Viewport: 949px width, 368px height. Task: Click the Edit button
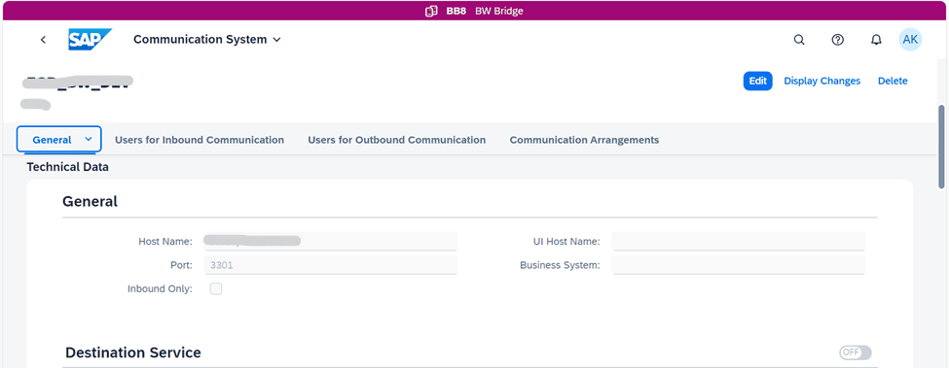(758, 81)
